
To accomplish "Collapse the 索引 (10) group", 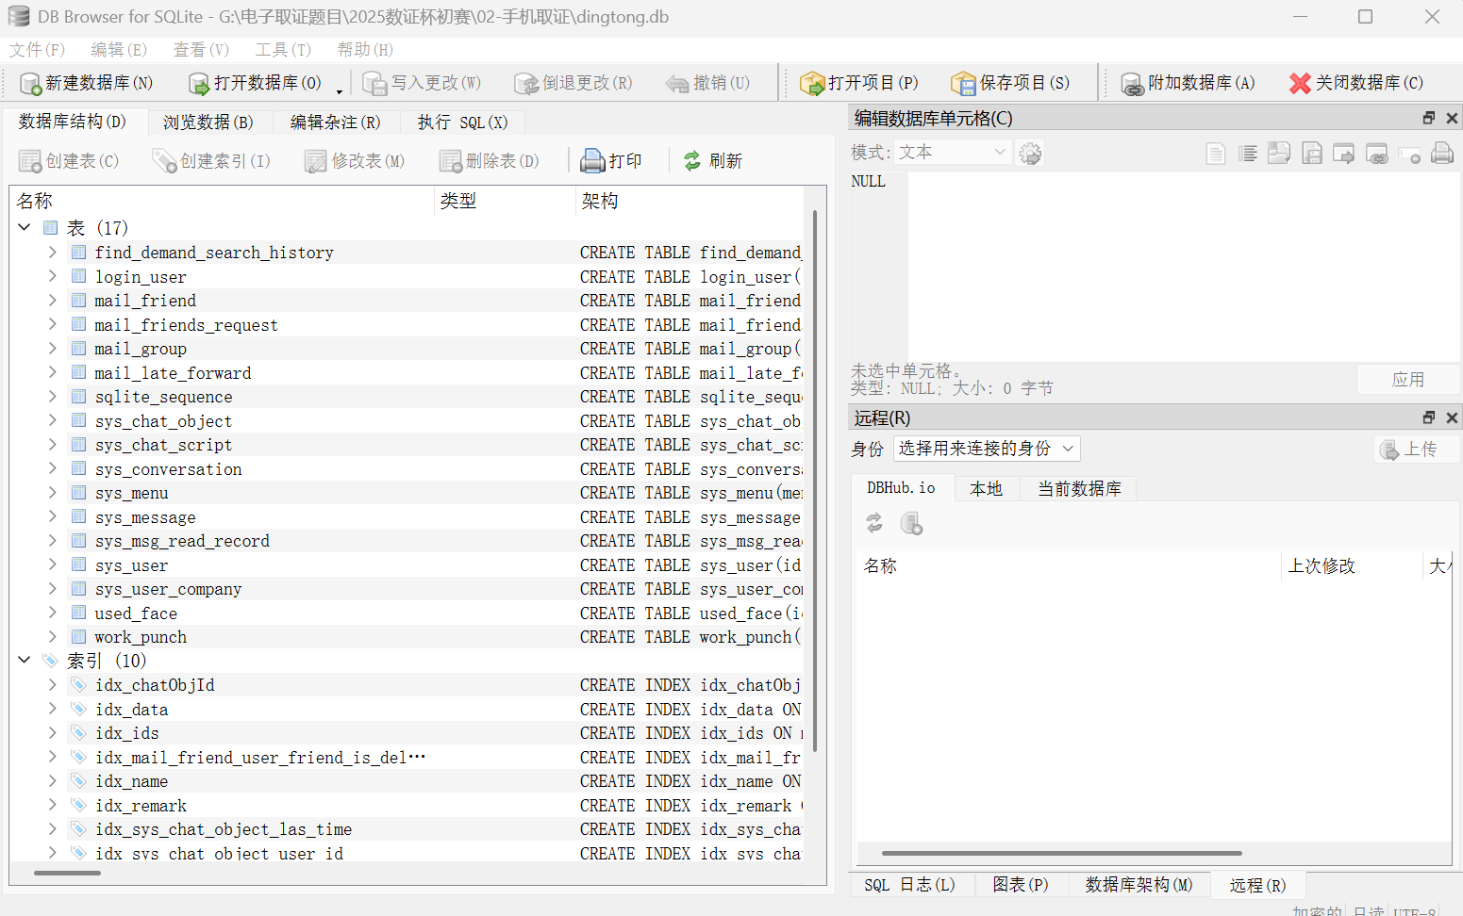I will pyautogui.click(x=25, y=661).
